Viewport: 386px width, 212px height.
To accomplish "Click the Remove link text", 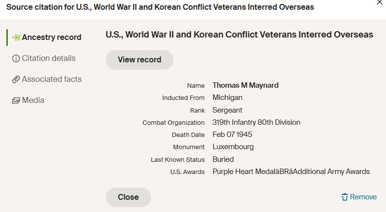I will pos(363,197).
